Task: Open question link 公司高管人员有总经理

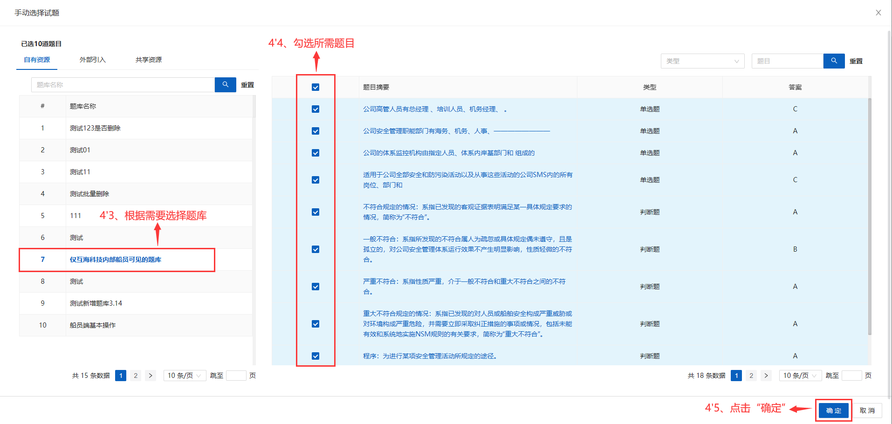Action: [x=435, y=109]
